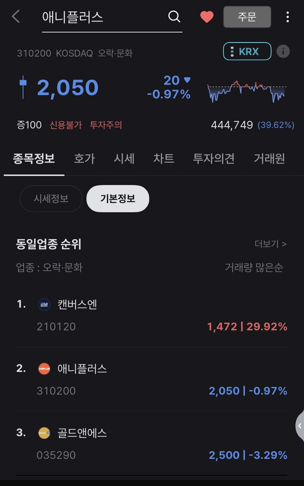This screenshot has width=304, height=486.
Task: Click the 주문 order button
Action: (247, 17)
